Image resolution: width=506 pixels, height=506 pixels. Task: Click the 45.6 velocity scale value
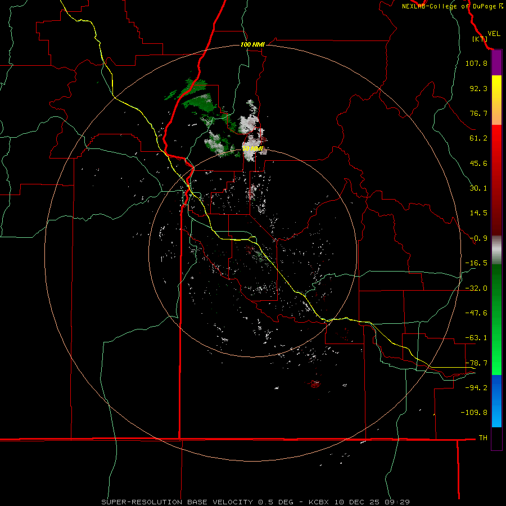pos(478,163)
